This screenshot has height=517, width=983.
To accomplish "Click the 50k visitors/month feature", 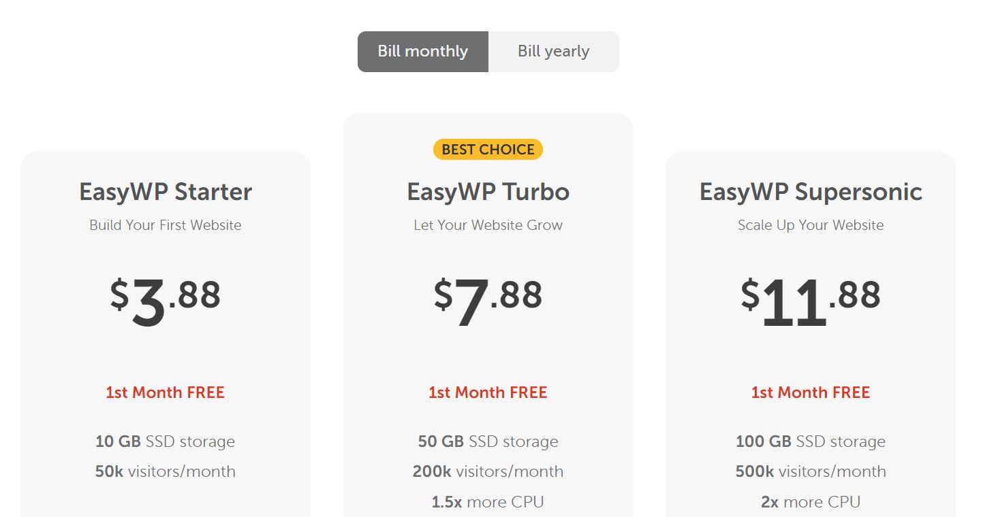I will click(x=166, y=471).
